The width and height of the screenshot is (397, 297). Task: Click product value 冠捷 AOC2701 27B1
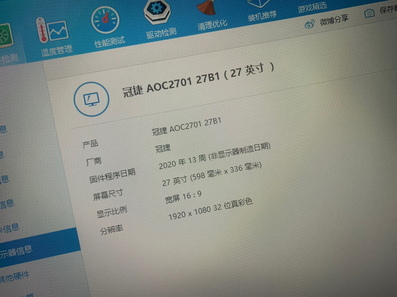click(x=187, y=126)
